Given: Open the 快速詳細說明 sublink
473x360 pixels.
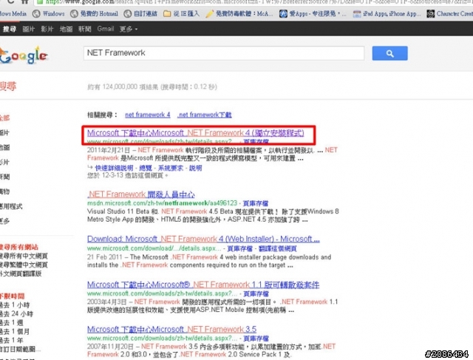Looking at the screenshot, I should (x=114, y=168).
